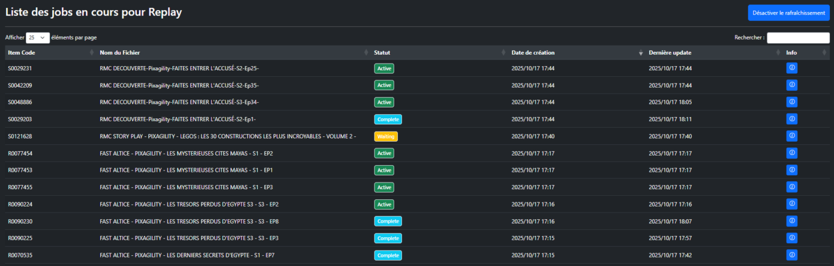The height and width of the screenshot is (266, 834).
Task: Select item code R0077454
Action: coord(20,153)
